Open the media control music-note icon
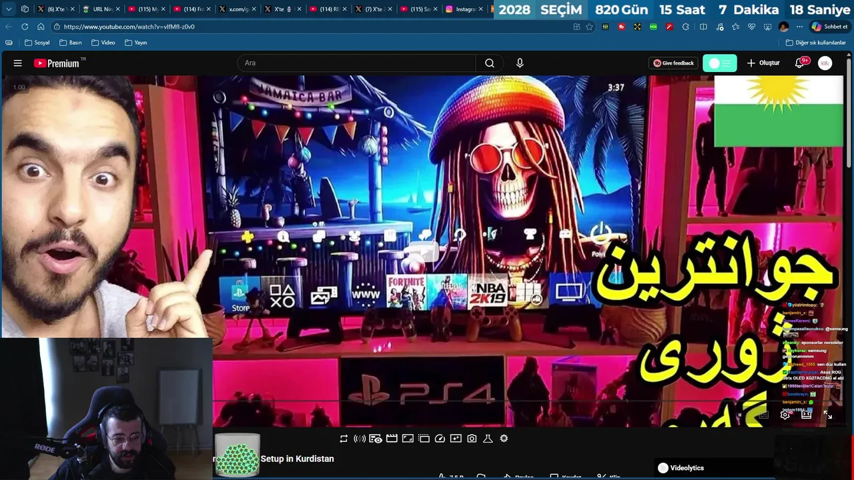854x480 pixels. [x=719, y=27]
